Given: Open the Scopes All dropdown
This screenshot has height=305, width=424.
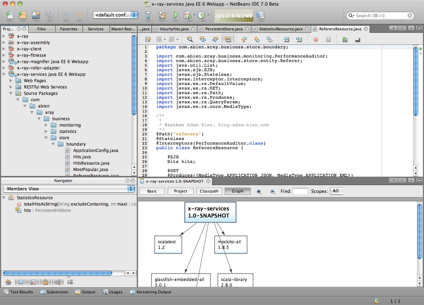Looking at the screenshot, I should (336, 191).
